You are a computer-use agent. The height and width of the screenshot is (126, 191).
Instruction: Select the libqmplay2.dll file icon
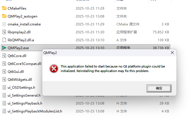tap(4, 32)
